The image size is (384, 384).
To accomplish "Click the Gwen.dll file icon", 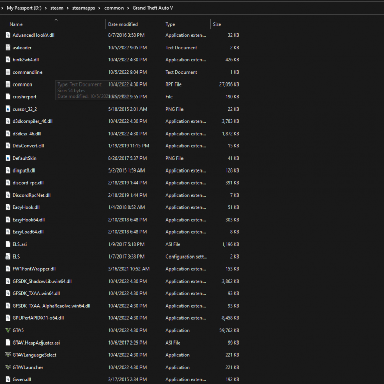I will tap(8, 379).
